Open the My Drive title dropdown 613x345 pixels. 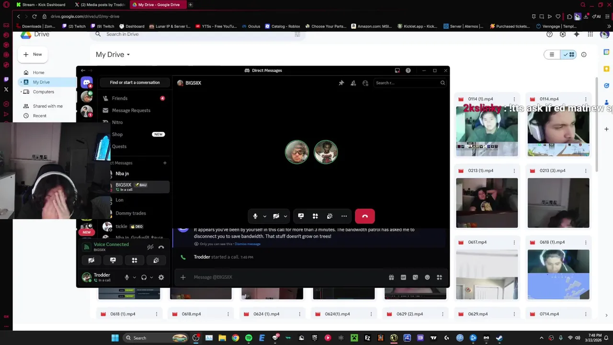tap(113, 55)
